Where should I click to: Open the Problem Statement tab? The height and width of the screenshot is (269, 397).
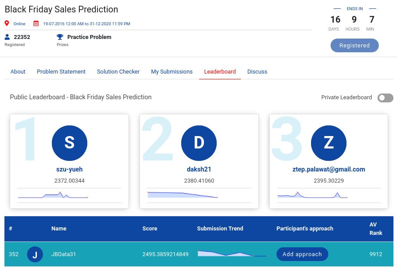point(61,71)
